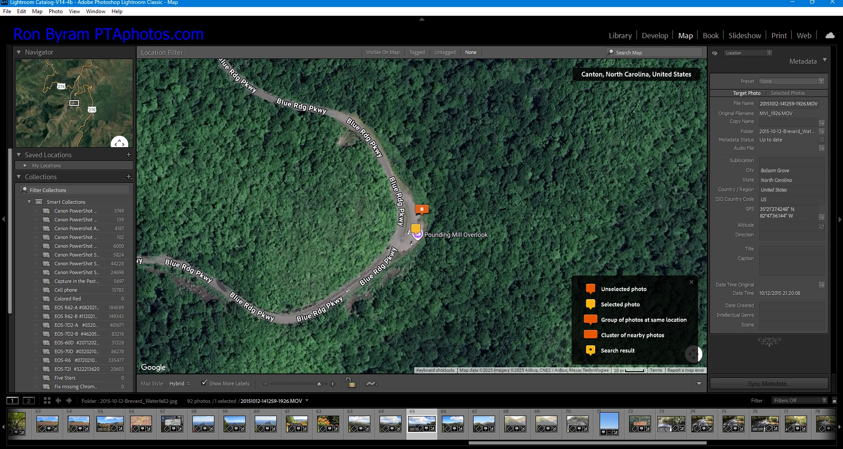Viewport: 843px width, 449px height.
Task: Click the Filter Collections search field
Action: 75,190
